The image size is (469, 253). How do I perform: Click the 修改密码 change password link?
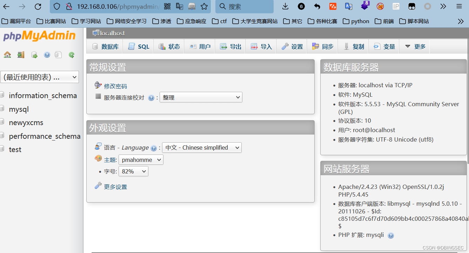[115, 86]
